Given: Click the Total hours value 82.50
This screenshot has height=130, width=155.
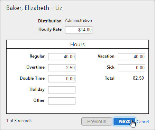Looking at the screenshot, I should click(x=138, y=78).
